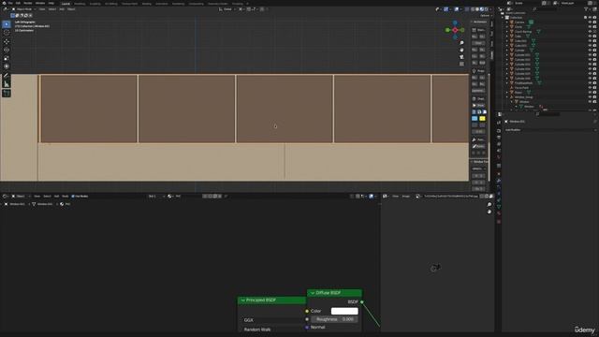This screenshot has width=599, height=337.
Task: Open the Modifiers wrench properties tab
Action: [499, 181]
